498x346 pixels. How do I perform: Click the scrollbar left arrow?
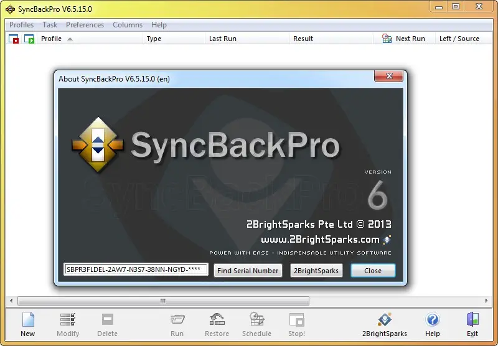tap(11, 301)
